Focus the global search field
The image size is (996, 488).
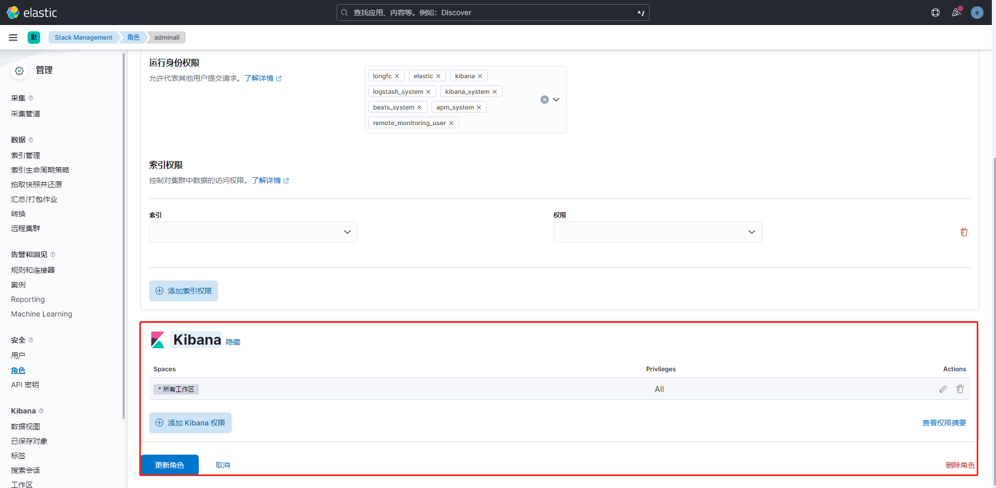493,13
